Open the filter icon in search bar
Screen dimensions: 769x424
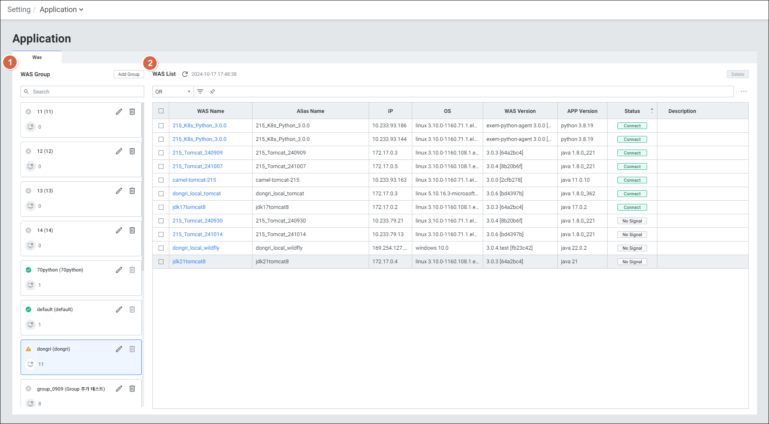(200, 91)
